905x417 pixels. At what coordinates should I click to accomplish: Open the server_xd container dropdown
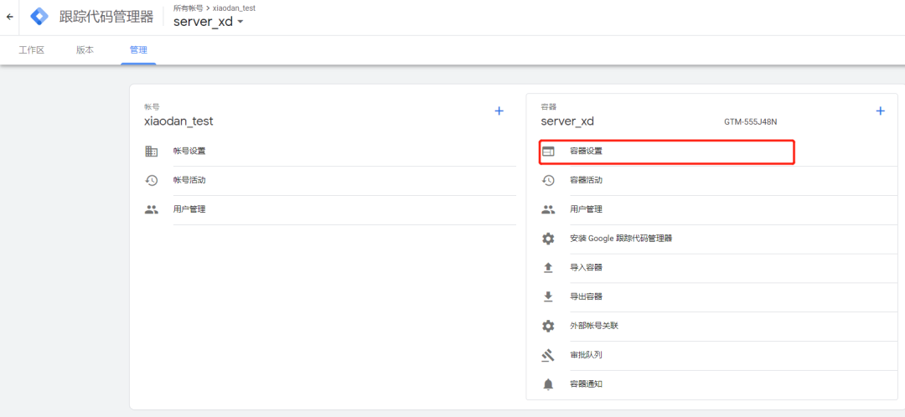click(209, 21)
